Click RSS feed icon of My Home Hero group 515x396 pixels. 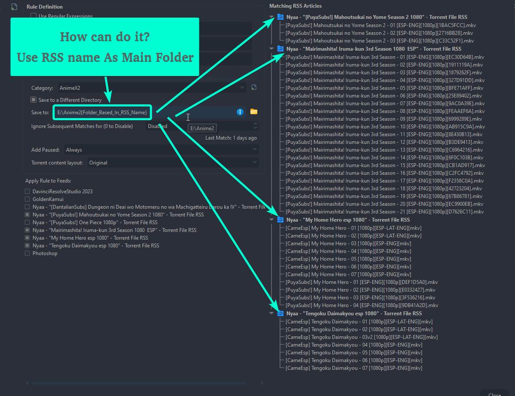(x=280, y=220)
